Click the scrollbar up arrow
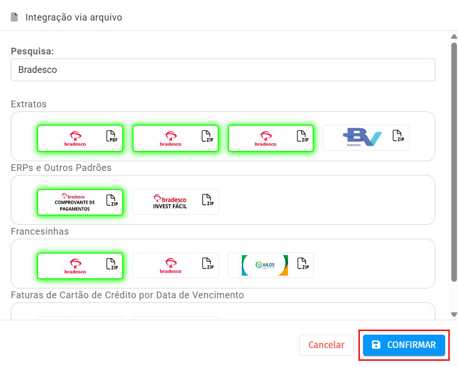This screenshot has width=458, height=367. click(453, 36)
